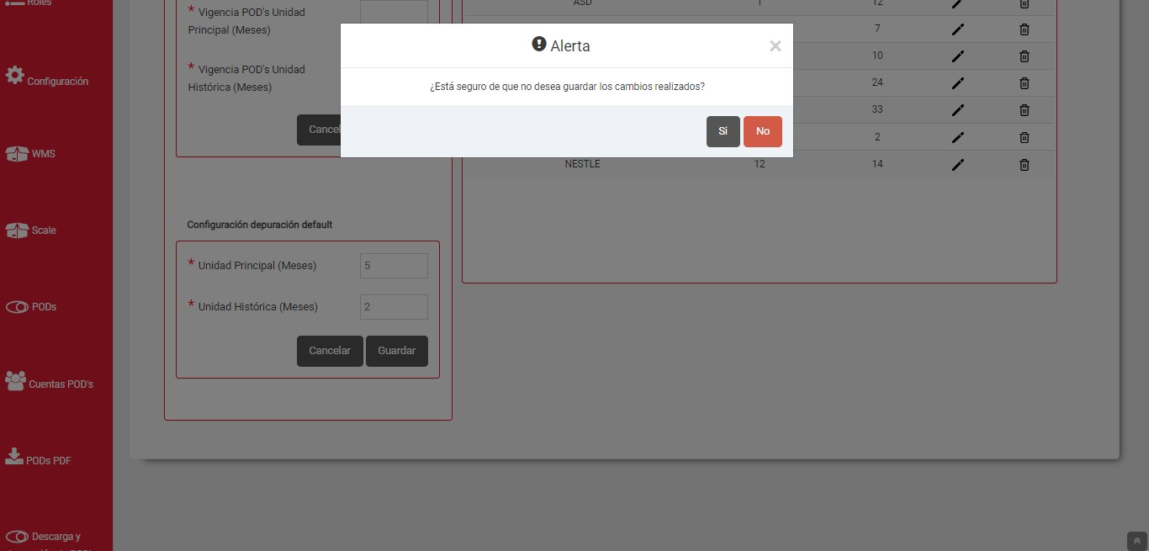Delete the row showing value 24
The width and height of the screenshot is (1149, 551).
click(x=1024, y=83)
